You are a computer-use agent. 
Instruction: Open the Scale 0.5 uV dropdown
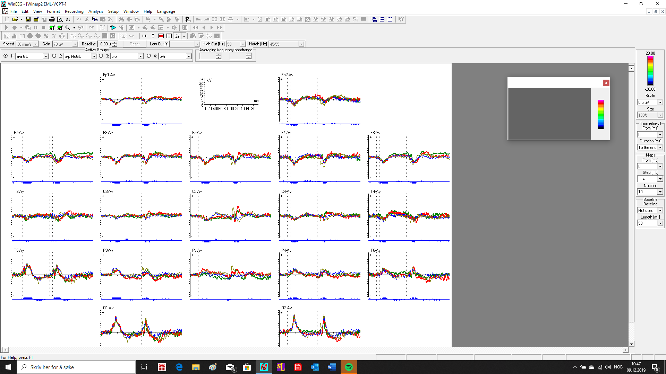point(660,103)
